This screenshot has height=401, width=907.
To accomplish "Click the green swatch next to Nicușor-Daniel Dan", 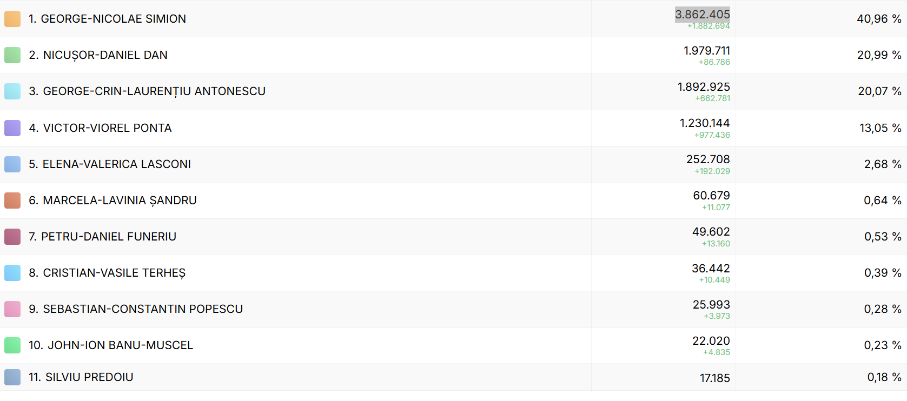I will tap(12, 55).
